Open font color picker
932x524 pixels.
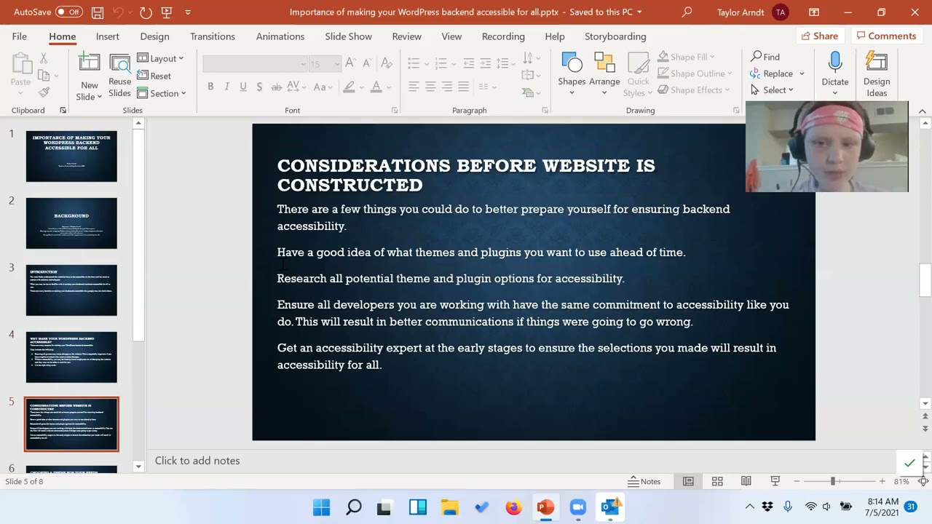point(376,87)
